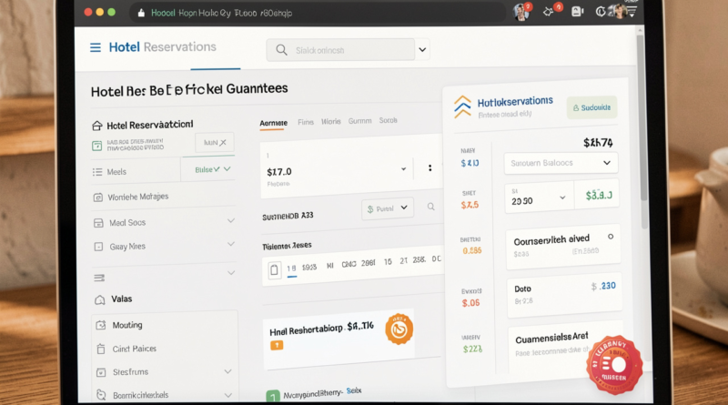The height and width of the screenshot is (405, 728).
Task: Click the green numbered badge in the bottom row
Action: coord(271,397)
